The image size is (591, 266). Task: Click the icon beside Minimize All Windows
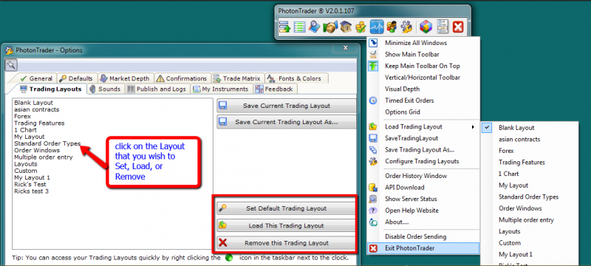(373, 43)
